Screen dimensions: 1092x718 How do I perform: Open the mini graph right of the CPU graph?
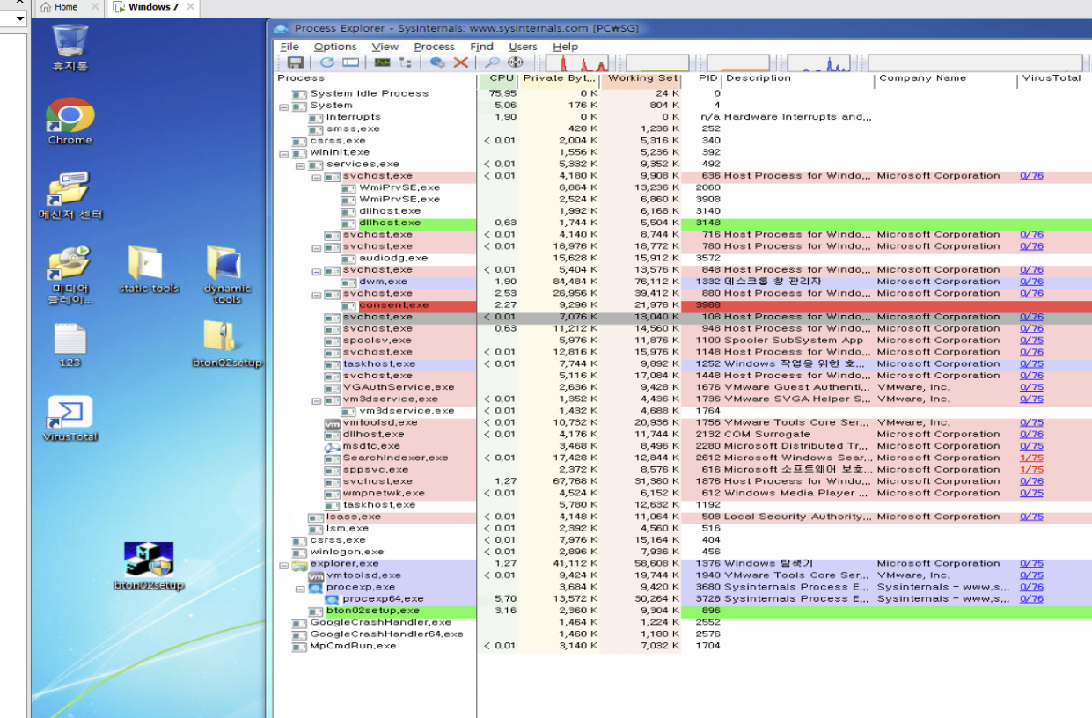(x=657, y=62)
